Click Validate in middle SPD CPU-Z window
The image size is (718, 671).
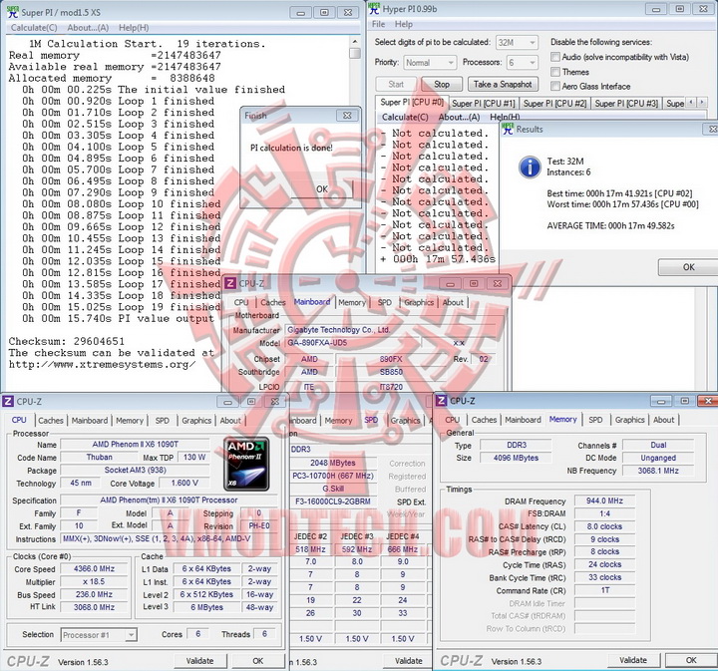pos(409,660)
